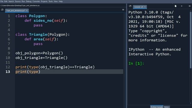The width and height of the screenshot is (192, 108).
Task: Open the console pane options hamburger menu
Action: (190, 6)
